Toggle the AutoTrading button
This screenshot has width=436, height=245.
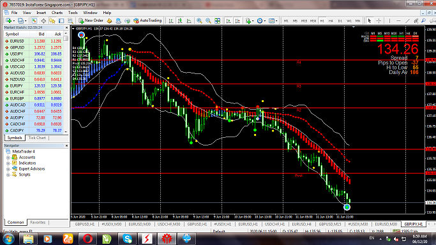pyautogui.click(x=147, y=20)
